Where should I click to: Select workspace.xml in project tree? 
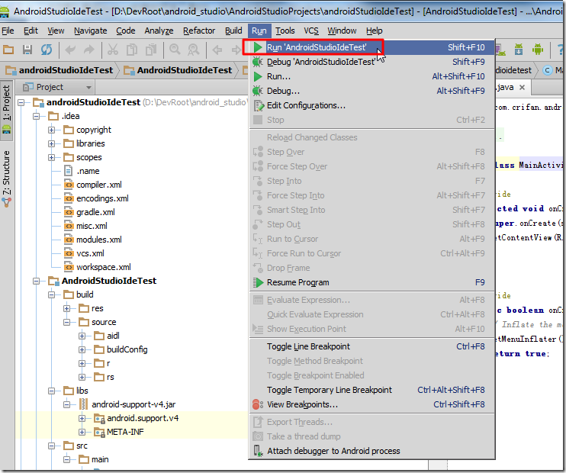(x=104, y=267)
